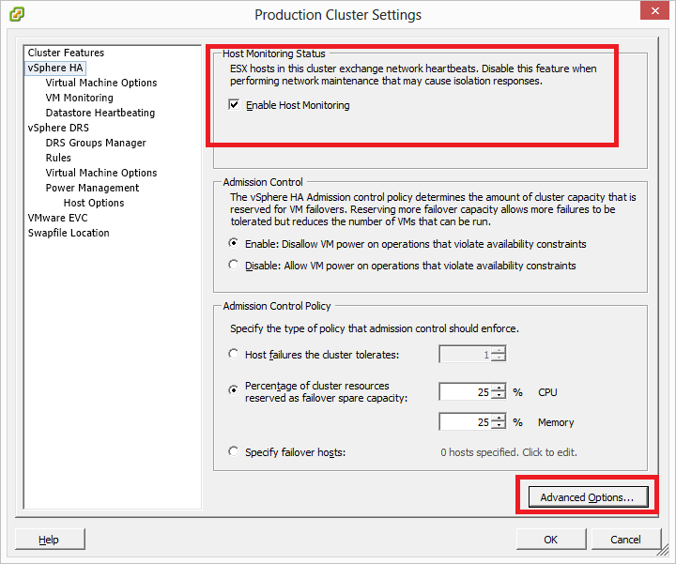Open the VM Monitoring settings page
Screen dimensions: 676x564
pos(79,98)
